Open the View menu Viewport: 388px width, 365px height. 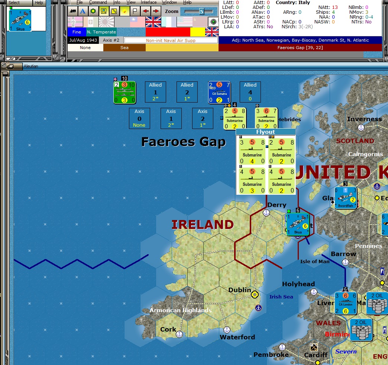(x=131, y=2)
